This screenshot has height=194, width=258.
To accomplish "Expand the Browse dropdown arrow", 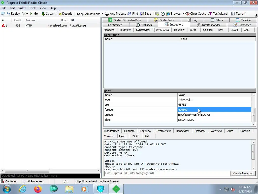I will pos(183,14).
